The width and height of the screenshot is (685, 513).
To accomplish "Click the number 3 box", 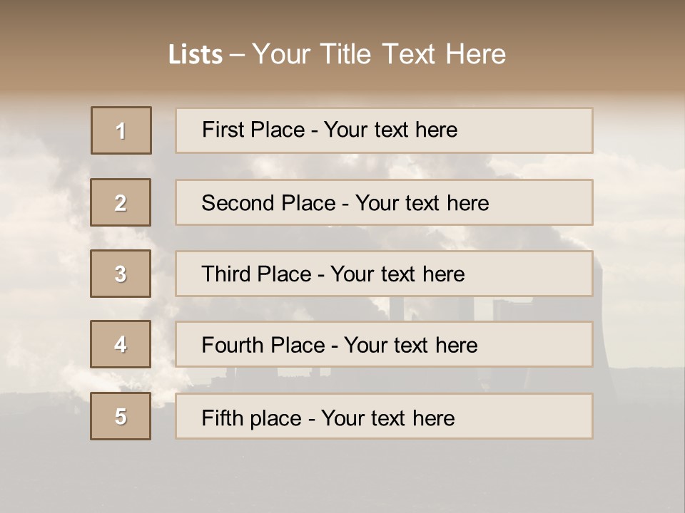I will (x=121, y=274).
